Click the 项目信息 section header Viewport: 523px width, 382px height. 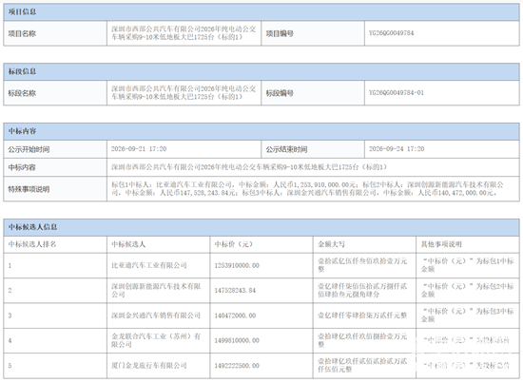(261, 12)
